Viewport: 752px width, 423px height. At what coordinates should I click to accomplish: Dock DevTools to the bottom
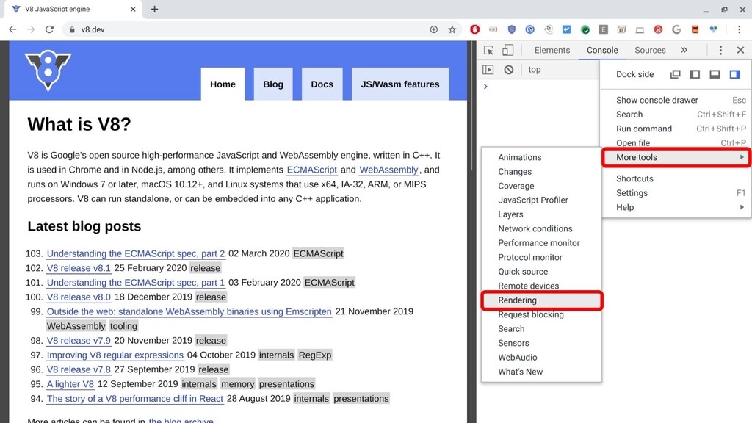[715, 74]
